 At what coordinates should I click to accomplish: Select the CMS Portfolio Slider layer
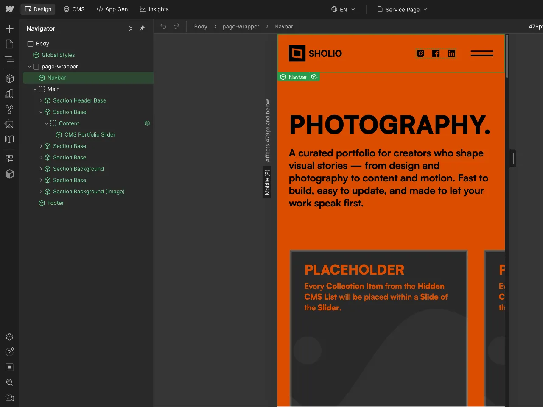(x=90, y=134)
